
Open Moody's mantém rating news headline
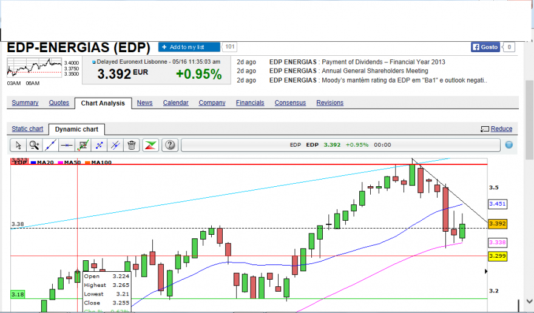point(405,80)
